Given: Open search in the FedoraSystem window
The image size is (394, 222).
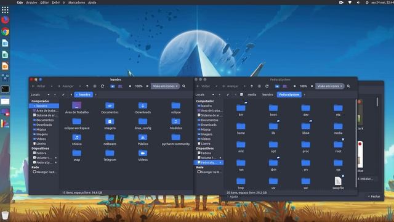Looking at the screenshot, I should point(348,86).
